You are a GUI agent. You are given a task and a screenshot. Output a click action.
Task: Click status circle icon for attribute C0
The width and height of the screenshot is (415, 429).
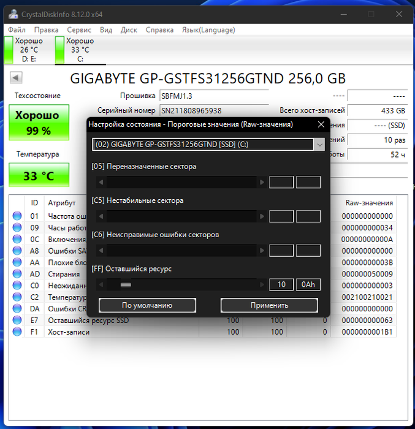coord(17,286)
